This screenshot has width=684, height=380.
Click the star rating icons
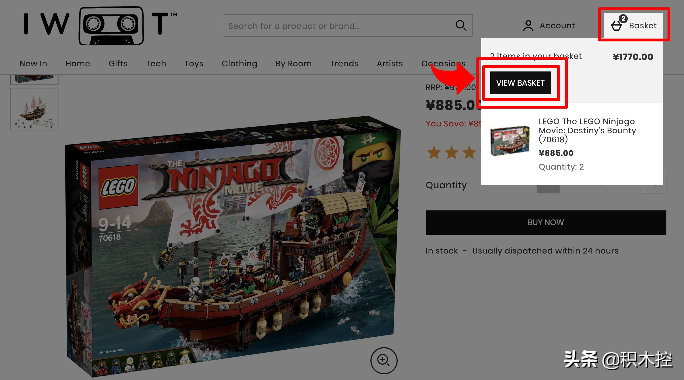pyautogui.click(x=452, y=153)
